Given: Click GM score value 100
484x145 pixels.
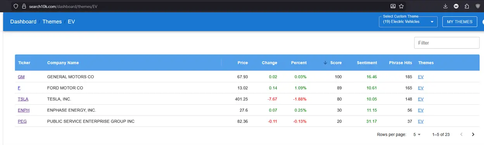Looking at the screenshot, I should click(338, 77).
